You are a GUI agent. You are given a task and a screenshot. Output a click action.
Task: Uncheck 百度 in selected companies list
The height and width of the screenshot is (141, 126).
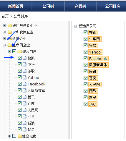85,78
